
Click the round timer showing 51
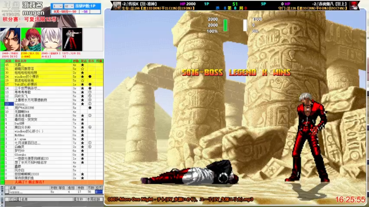pyautogui.click(x=235, y=4)
